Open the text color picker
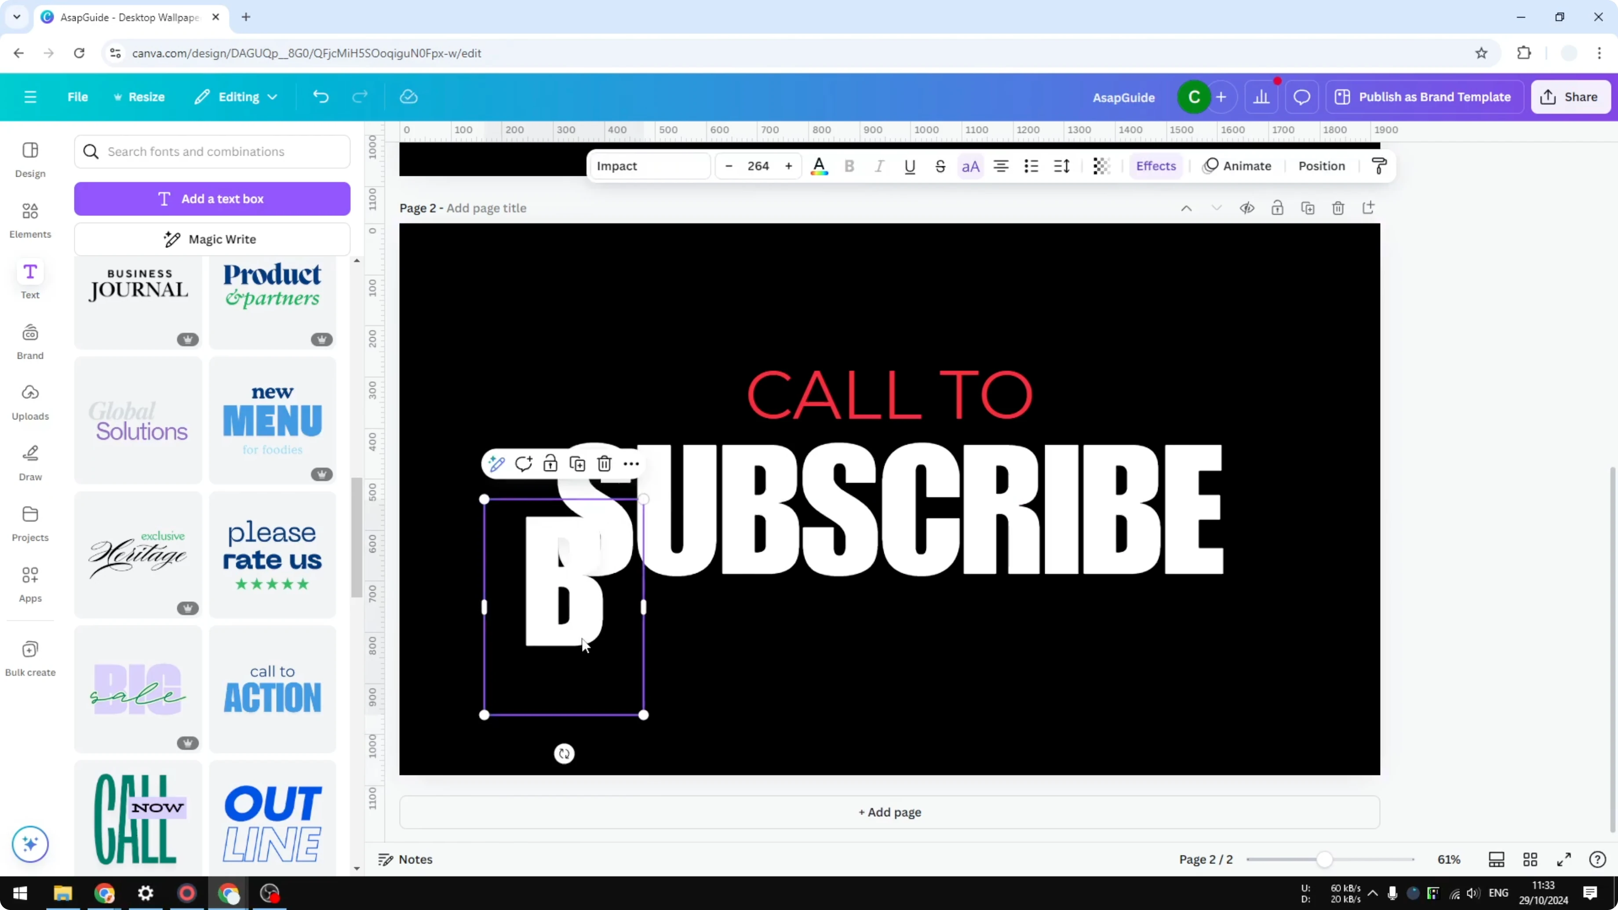 pyautogui.click(x=820, y=166)
